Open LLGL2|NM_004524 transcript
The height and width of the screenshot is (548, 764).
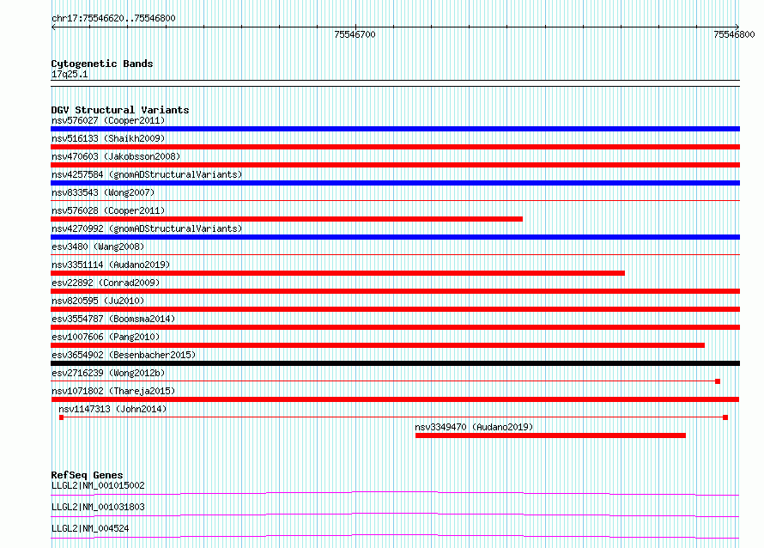[90, 528]
